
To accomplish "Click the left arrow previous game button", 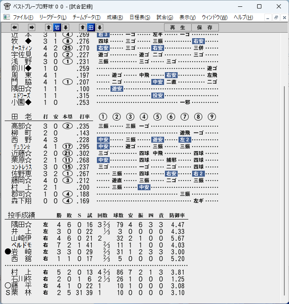I will pyautogui.click(x=14, y=27).
